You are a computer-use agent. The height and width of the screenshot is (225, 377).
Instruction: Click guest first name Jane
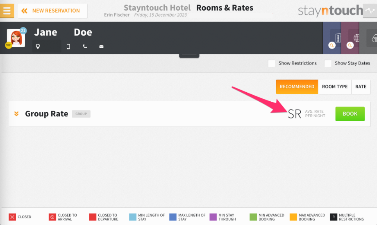(x=45, y=32)
